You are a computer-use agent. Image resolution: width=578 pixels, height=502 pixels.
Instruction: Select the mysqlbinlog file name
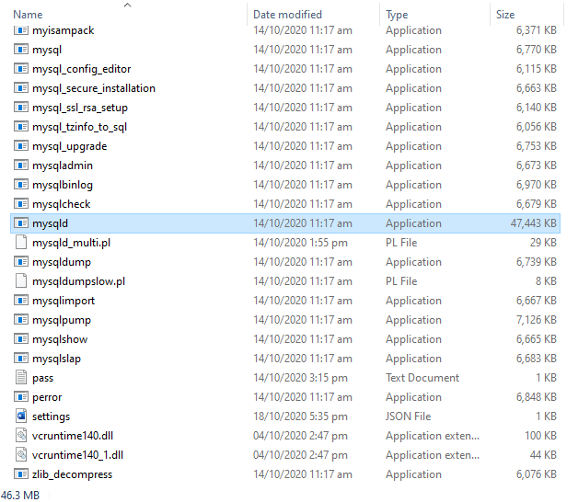pyautogui.click(x=63, y=185)
